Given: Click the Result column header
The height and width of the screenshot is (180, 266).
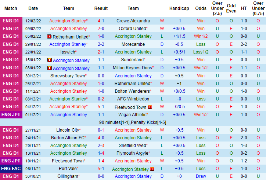Looking at the screenshot, I should 101,8.
